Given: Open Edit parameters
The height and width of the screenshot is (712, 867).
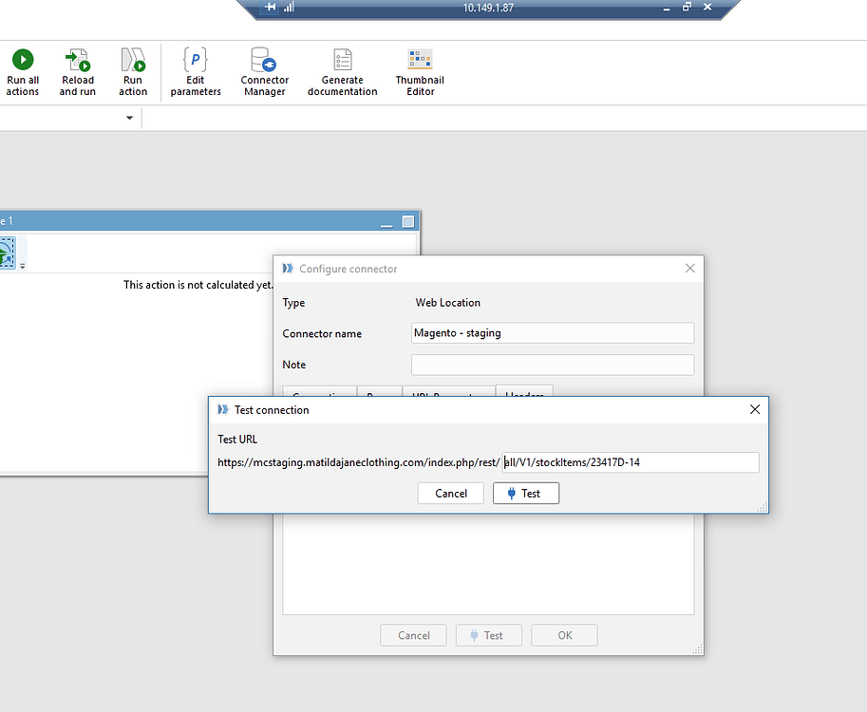Looking at the screenshot, I should pos(196,72).
